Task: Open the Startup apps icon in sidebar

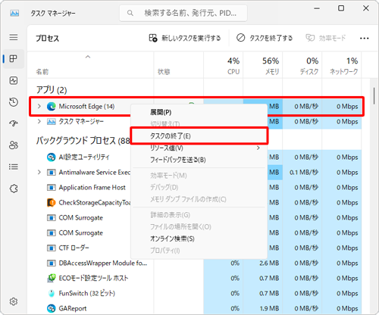Action: pos(14,123)
